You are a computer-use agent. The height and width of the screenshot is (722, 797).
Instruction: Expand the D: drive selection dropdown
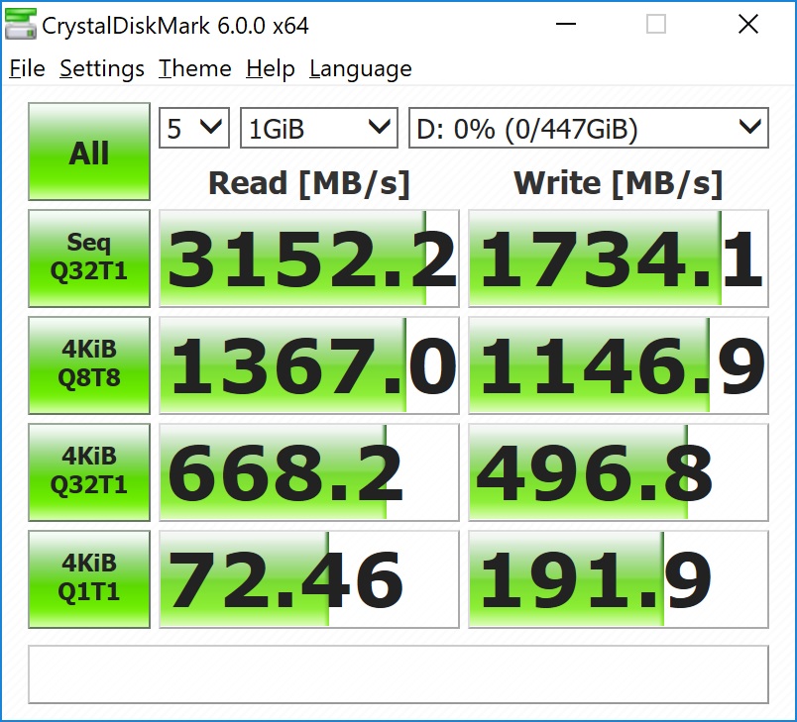coord(589,128)
